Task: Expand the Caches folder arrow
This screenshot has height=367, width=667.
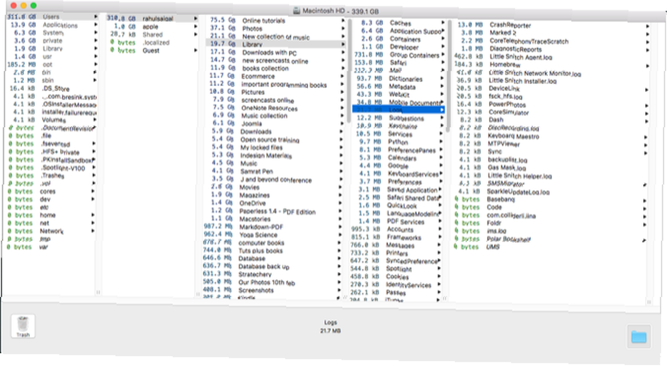Action: 443,23
